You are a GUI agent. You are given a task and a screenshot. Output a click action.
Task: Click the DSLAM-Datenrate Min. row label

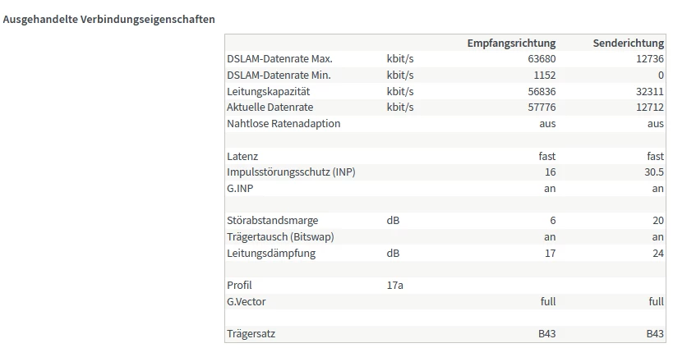pos(279,75)
